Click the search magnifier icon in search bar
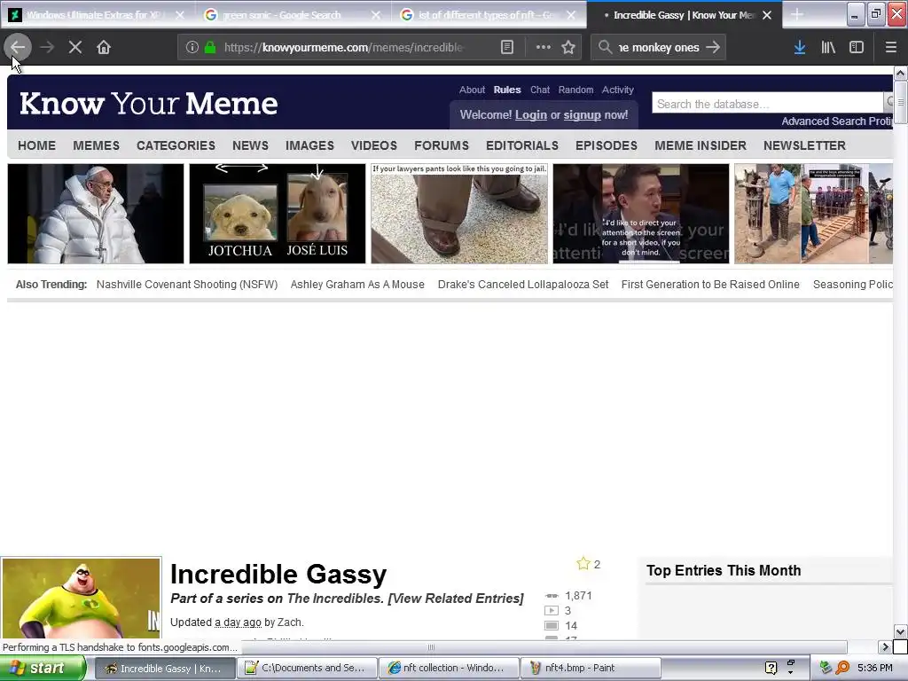Image resolution: width=908 pixels, height=681 pixels. pos(605,47)
